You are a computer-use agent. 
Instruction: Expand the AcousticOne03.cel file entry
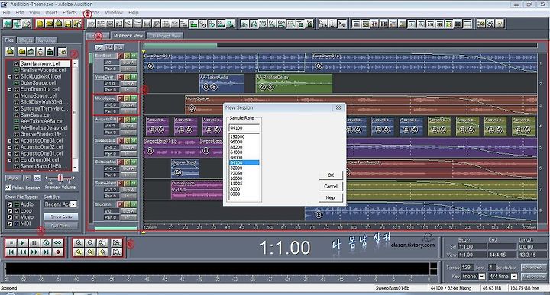tap(10, 141)
